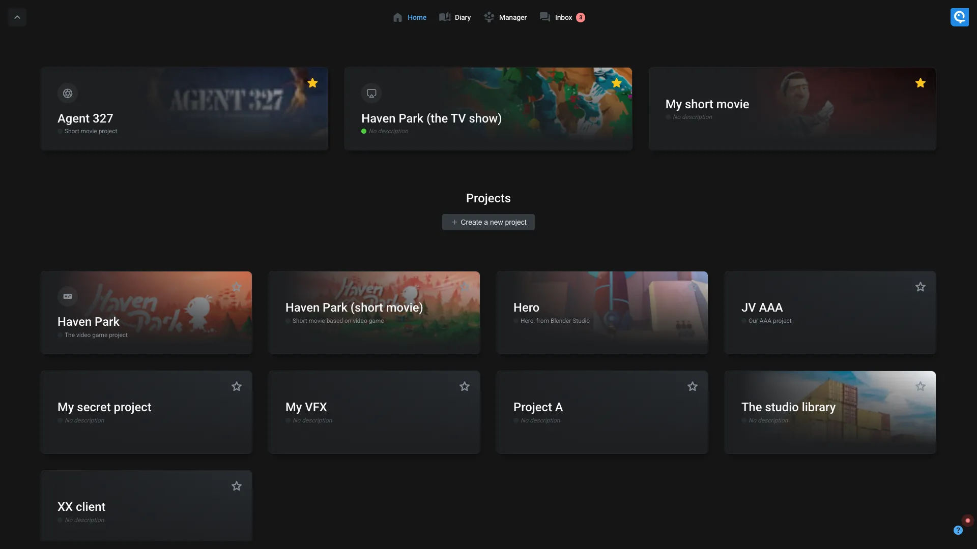
Task: Click the screen icon on Haven Park TV show
Action: coord(371,94)
